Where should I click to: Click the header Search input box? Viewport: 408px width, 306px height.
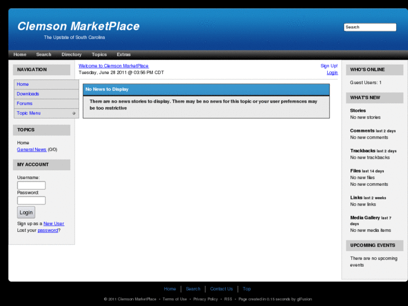pos(370,27)
